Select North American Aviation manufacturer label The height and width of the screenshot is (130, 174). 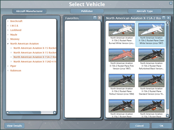(x=24, y=44)
